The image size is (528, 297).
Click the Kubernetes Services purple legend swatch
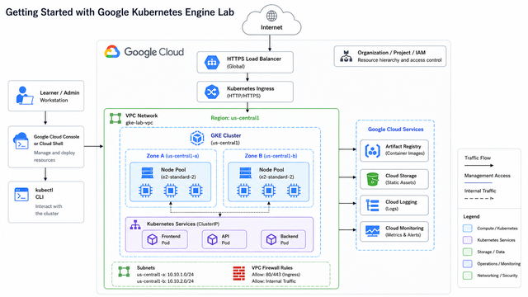pos(468,240)
